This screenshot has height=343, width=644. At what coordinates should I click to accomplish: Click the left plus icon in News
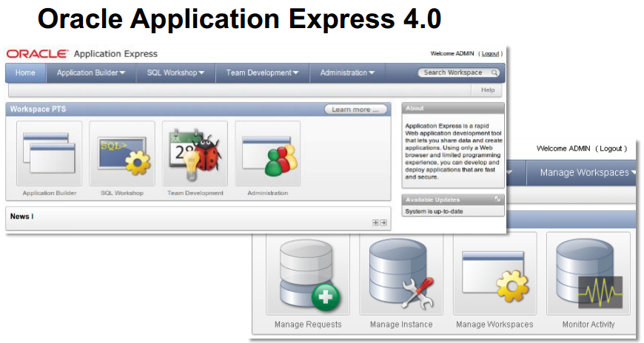[x=375, y=223]
